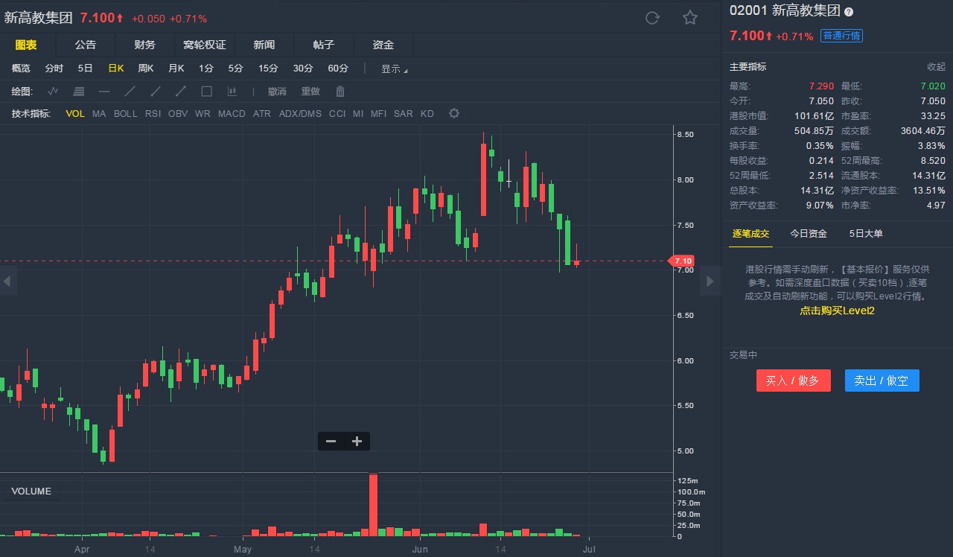Collapse the 主要指标 panel via 收起
The image size is (953, 557).
[x=936, y=67]
